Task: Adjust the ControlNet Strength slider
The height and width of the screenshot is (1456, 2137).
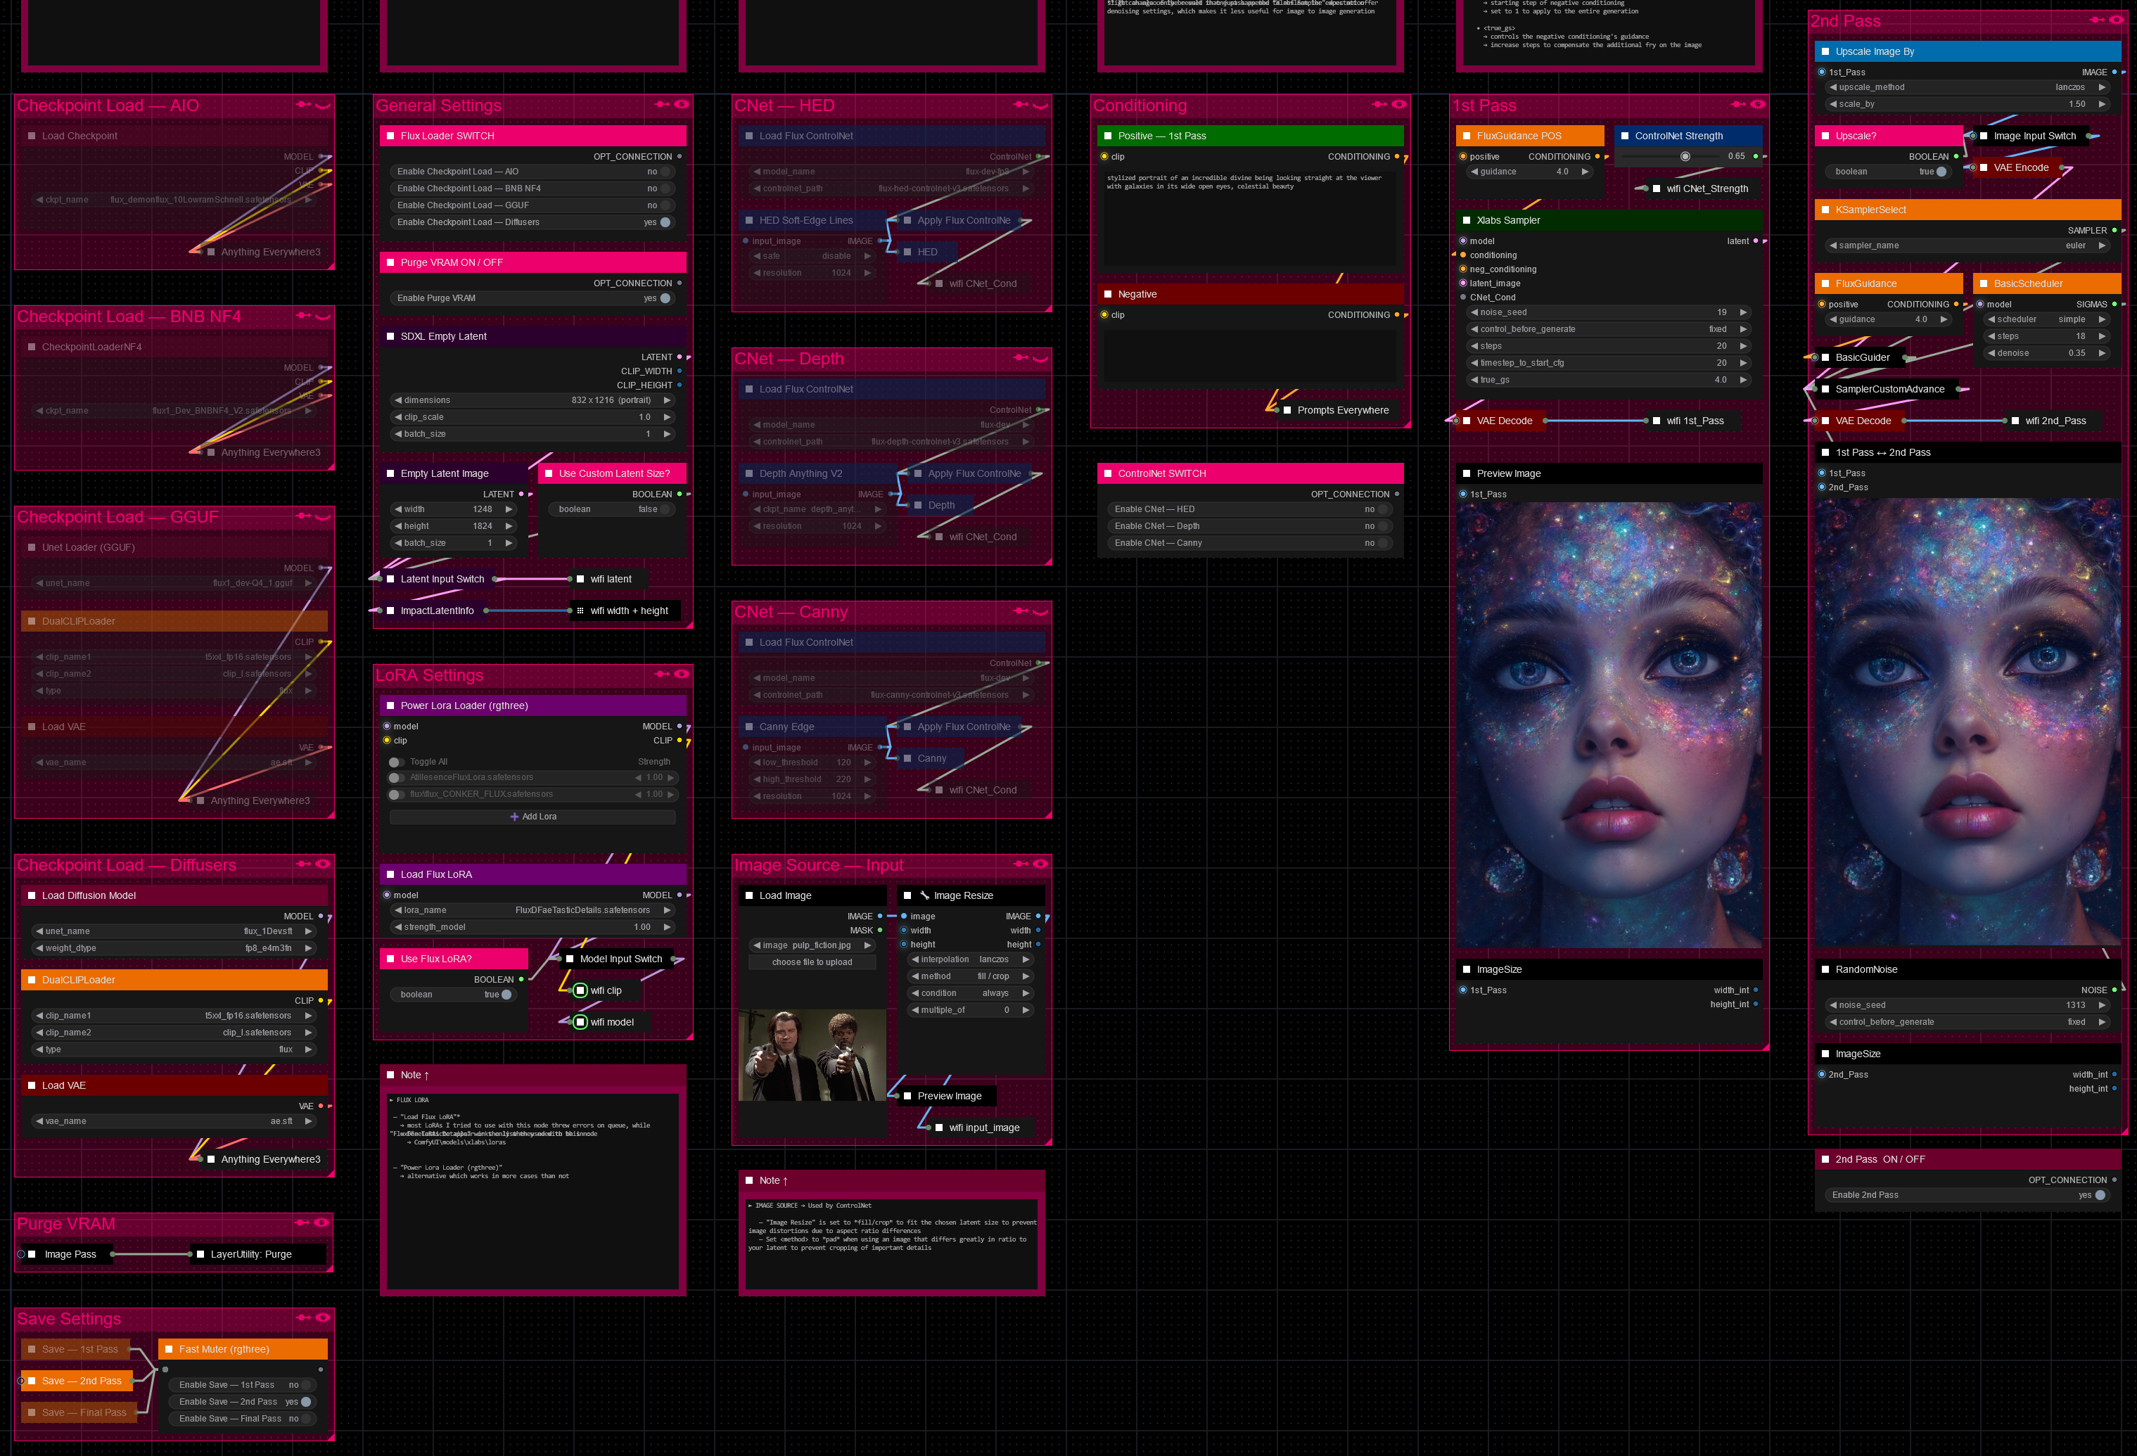Action: [1685, 156]
